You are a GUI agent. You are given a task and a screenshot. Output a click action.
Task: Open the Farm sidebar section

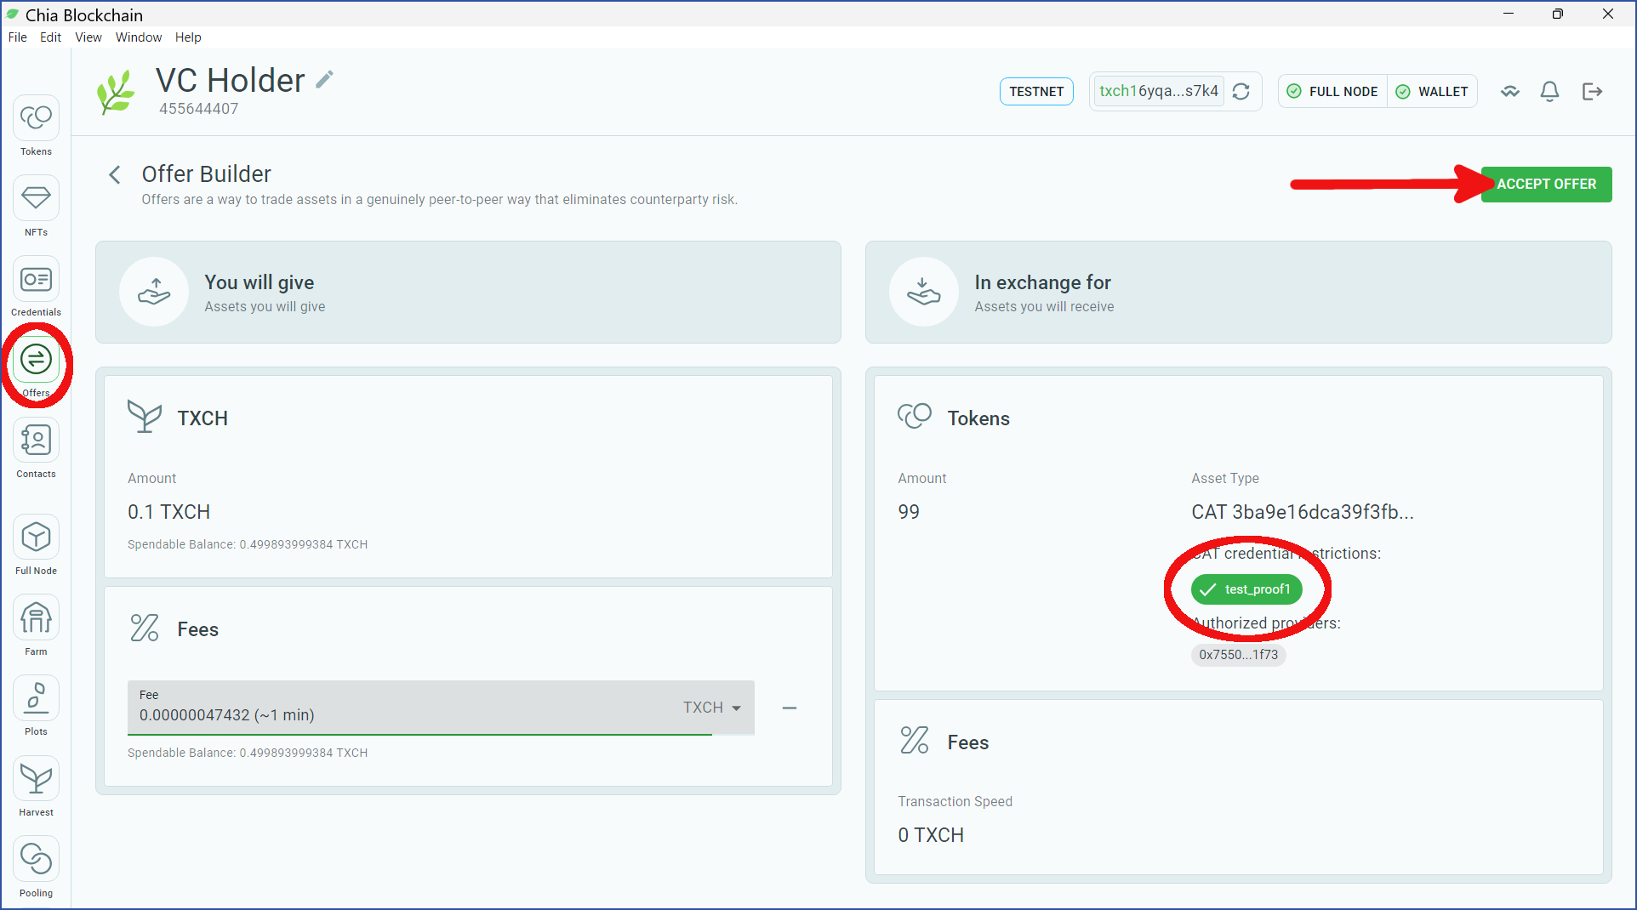click(x=36, y=626)
